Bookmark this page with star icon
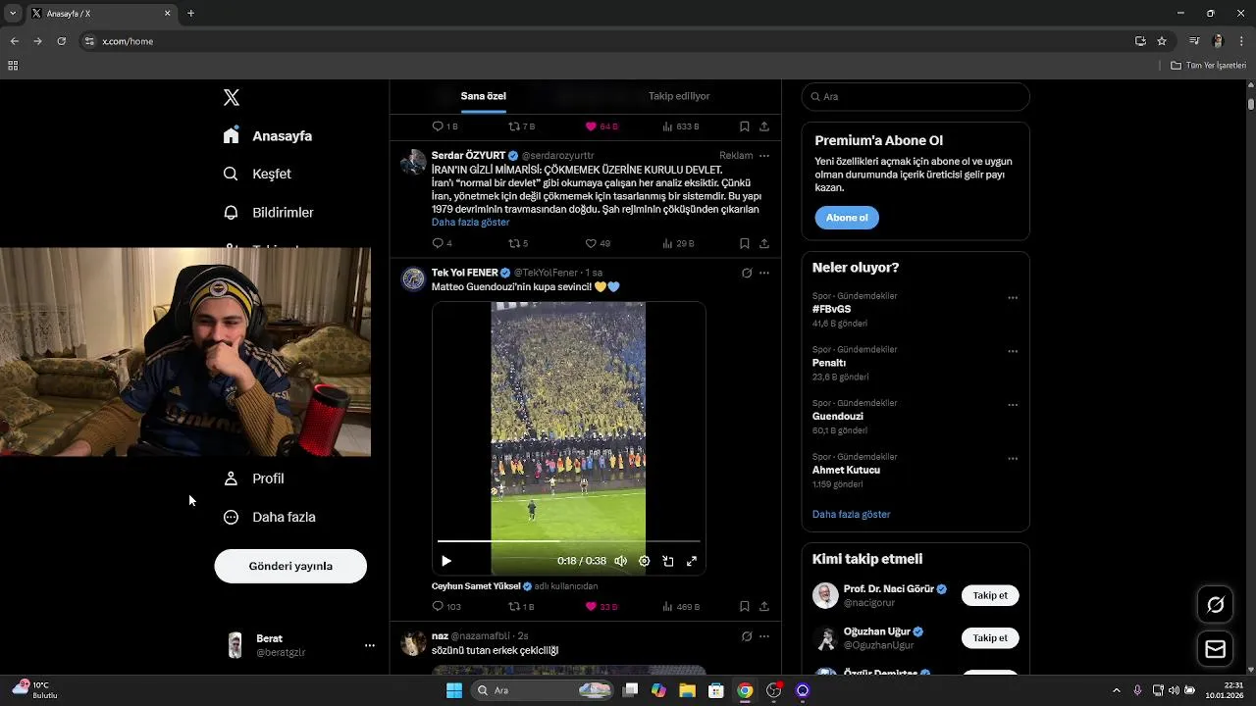The height and width of the screenshot is (706, 1256). point(1162,41)
